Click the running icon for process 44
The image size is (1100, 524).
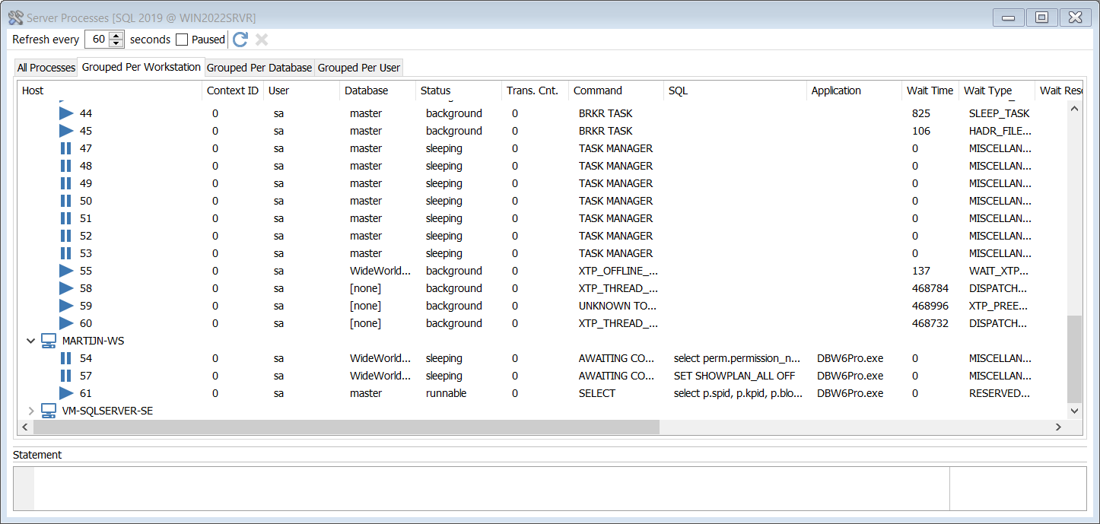click(66, 113)
